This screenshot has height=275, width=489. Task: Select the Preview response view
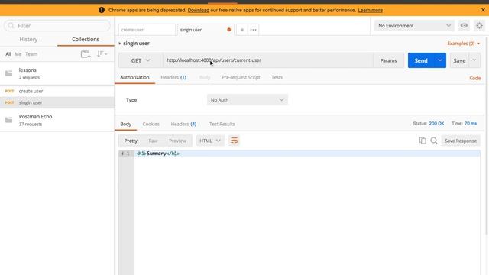click(x=177, y=141)
